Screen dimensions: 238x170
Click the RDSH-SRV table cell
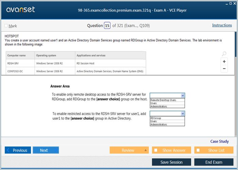click(x=20, y=63)
